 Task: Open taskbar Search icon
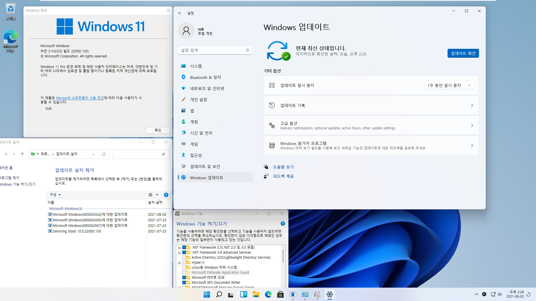click(219, 294)
